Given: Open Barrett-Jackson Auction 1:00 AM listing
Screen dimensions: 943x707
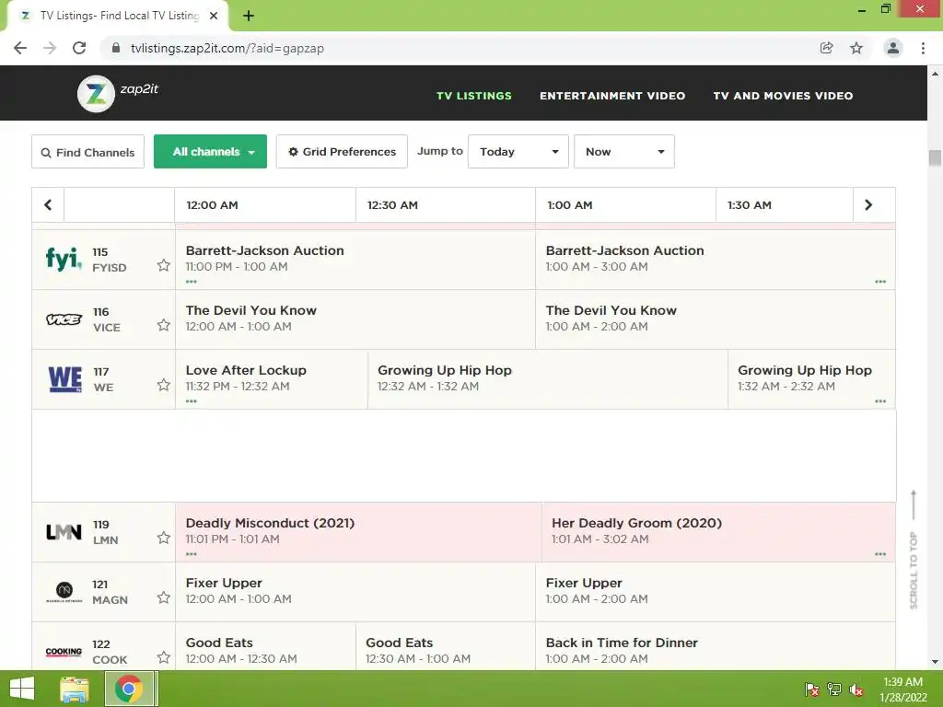Looking at the screenshot, I should pos(715,259).
